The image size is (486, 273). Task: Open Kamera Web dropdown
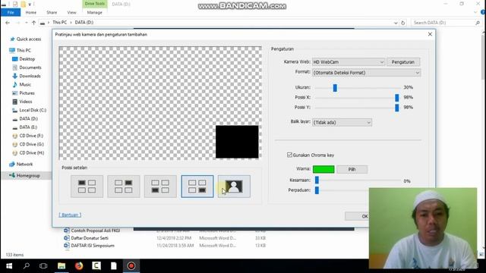[x=349, y=62]
